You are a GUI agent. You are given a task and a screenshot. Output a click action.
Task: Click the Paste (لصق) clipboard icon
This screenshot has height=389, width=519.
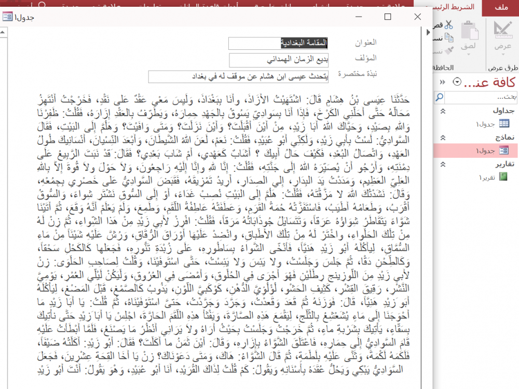[x=469, y=30]
